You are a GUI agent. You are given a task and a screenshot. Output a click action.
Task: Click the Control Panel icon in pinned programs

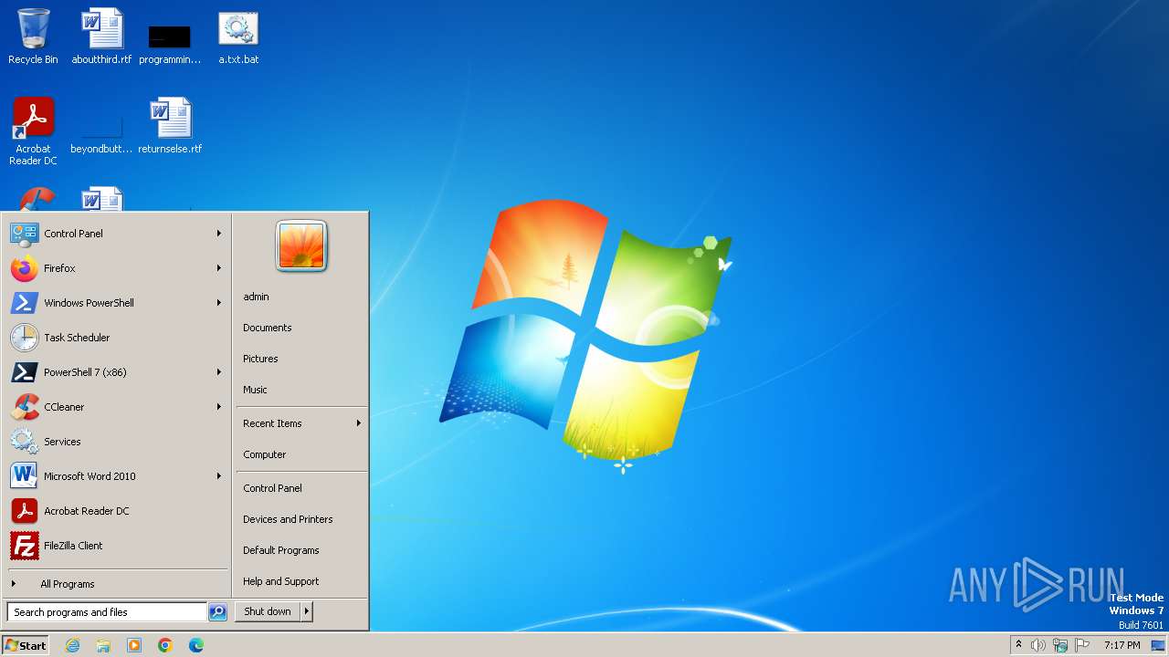click(25, 234)
